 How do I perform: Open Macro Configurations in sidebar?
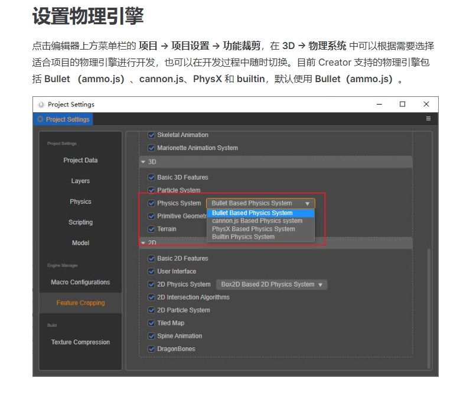click(x=80, y=282)
